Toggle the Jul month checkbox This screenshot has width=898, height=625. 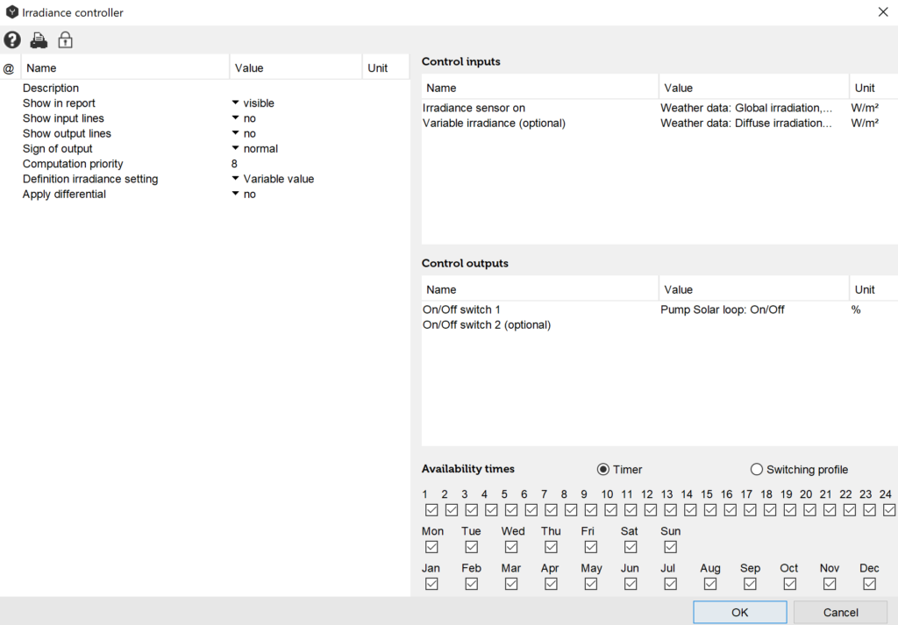[x=671, y=584]
